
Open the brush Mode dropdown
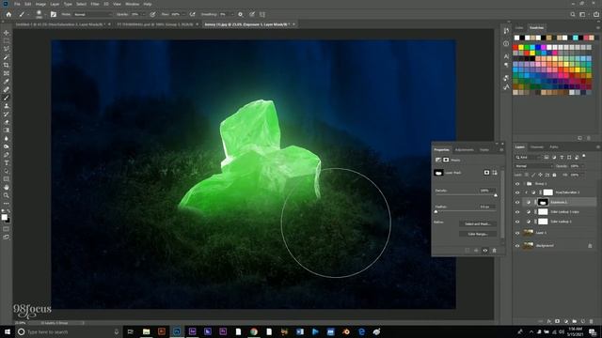[92, 14]
